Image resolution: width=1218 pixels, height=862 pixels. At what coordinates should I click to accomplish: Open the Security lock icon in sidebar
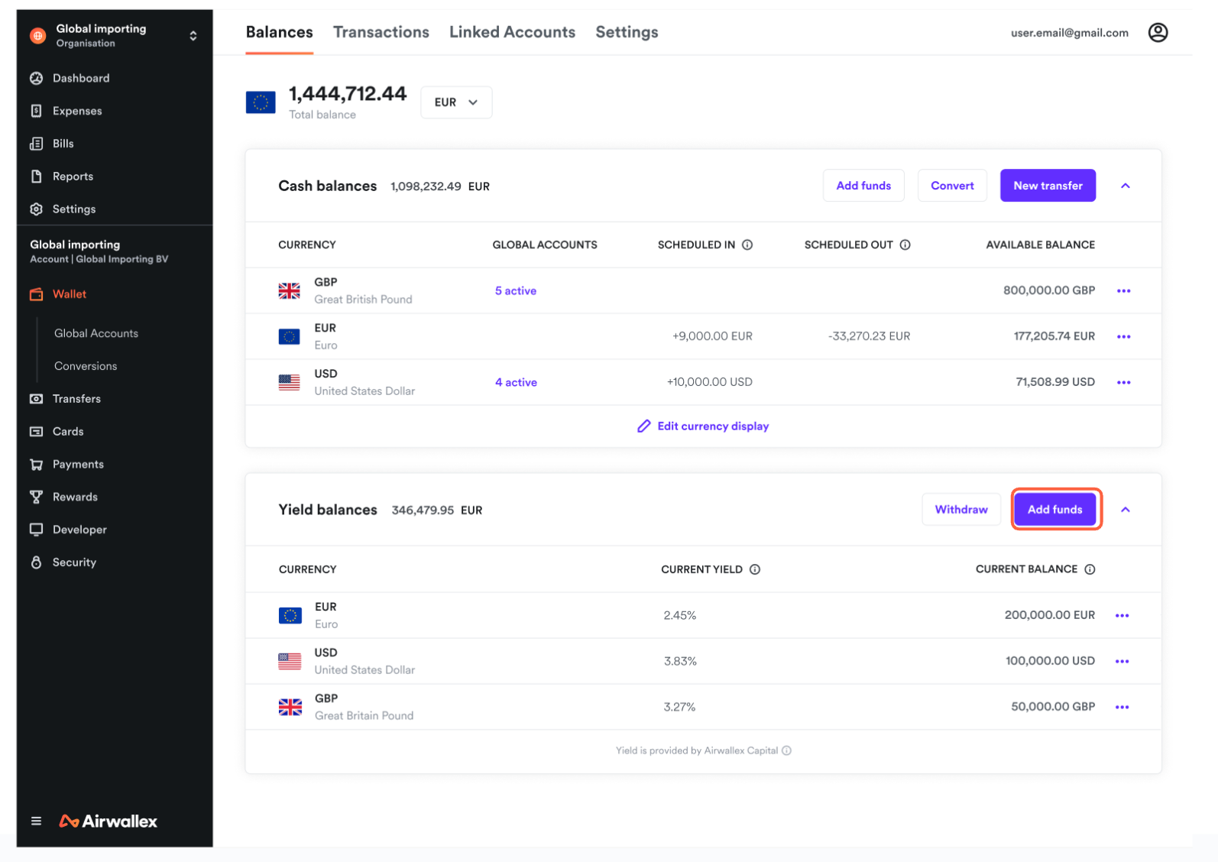tap(36, 562)
